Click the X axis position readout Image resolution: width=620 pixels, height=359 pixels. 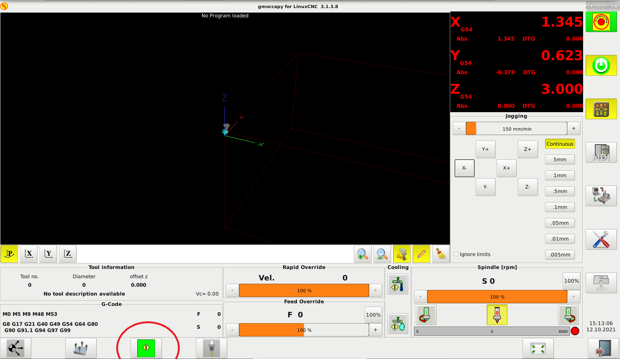click(517, 22)
